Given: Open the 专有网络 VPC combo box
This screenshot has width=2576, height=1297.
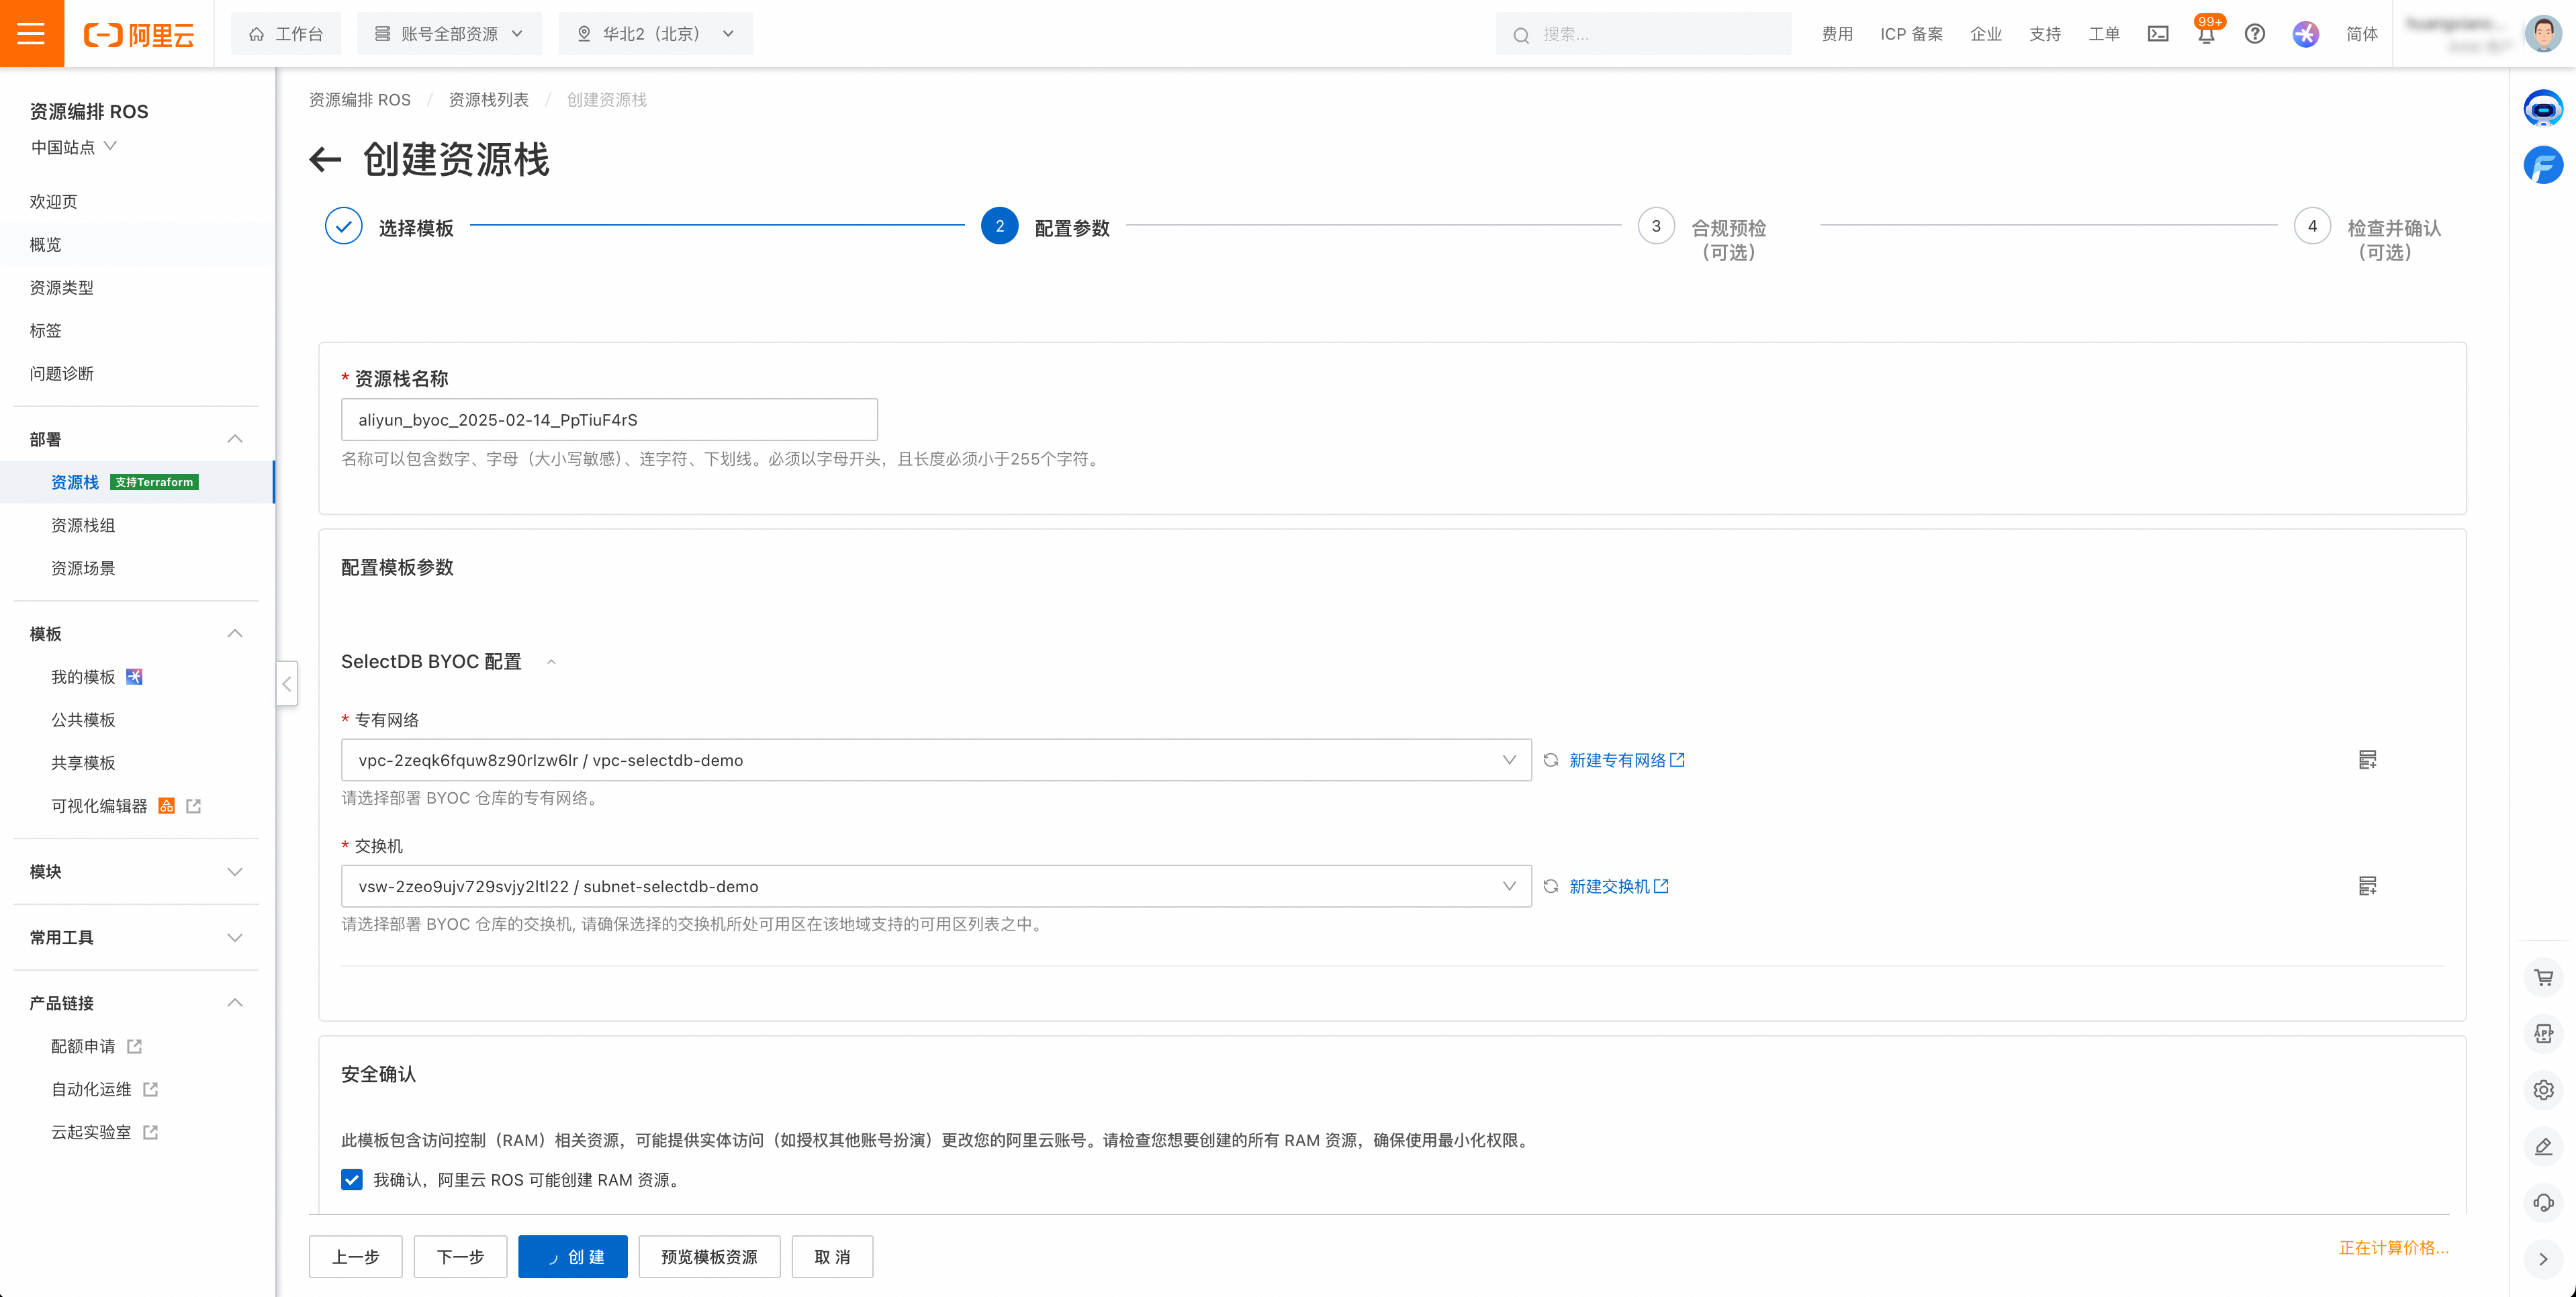Looking at the screenshot, I should [x=936, y=760].
